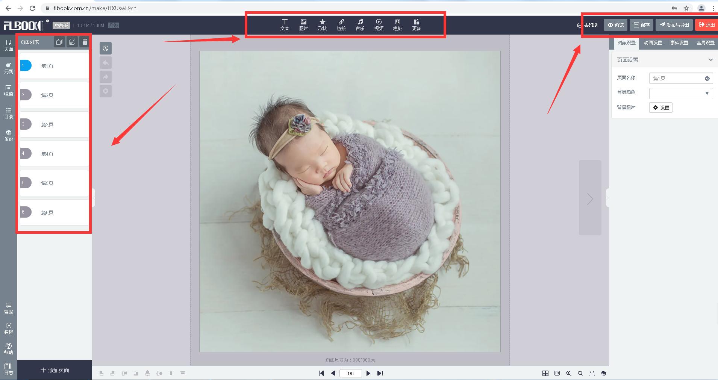718x380 pixels.
Task: Add 音乐 music from toolbar
Action: pyautogui.click(x=360, y=25)
